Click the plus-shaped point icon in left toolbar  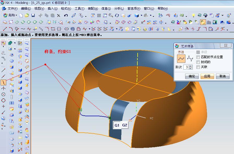point(3,106)
